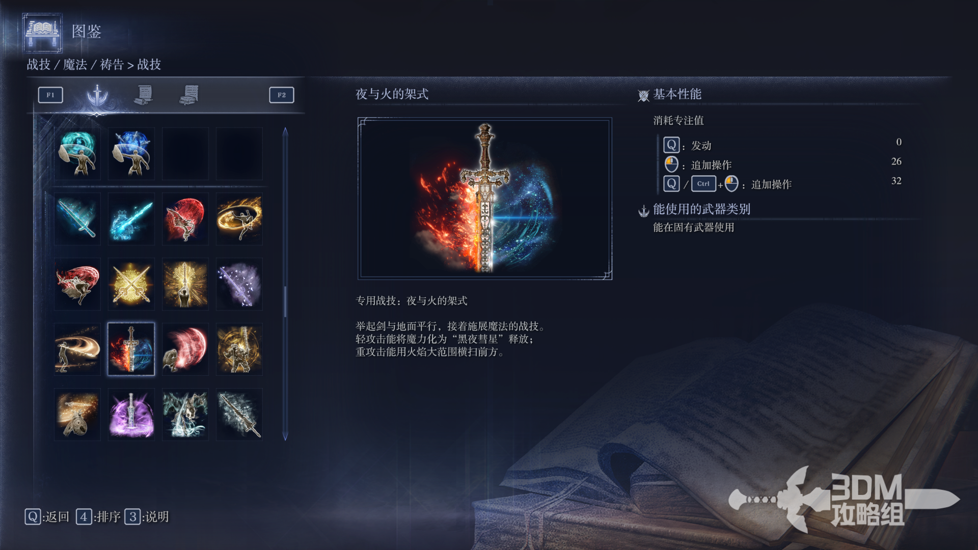The width and height of the screenshot is (978, 550).
Task: Pick the purple flame greatsword skill icon
Action: tap(131, 415)
